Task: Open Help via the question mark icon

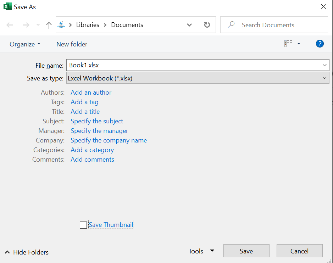Action: [320, 44]
